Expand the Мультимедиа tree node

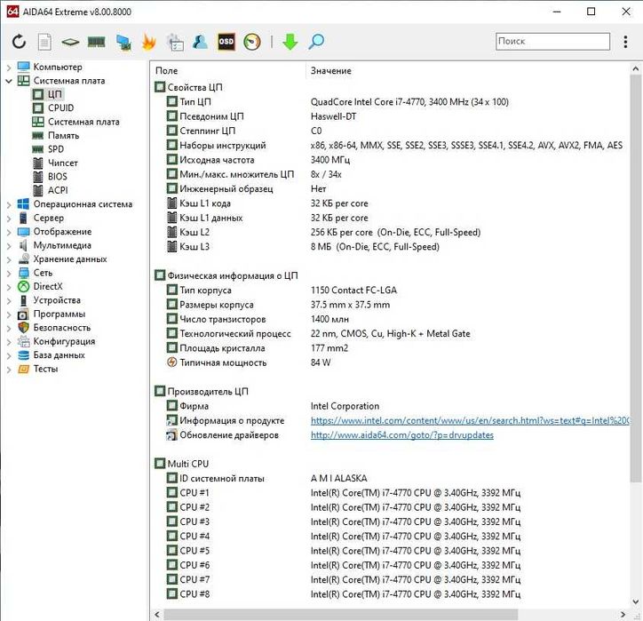pos(9,245)
